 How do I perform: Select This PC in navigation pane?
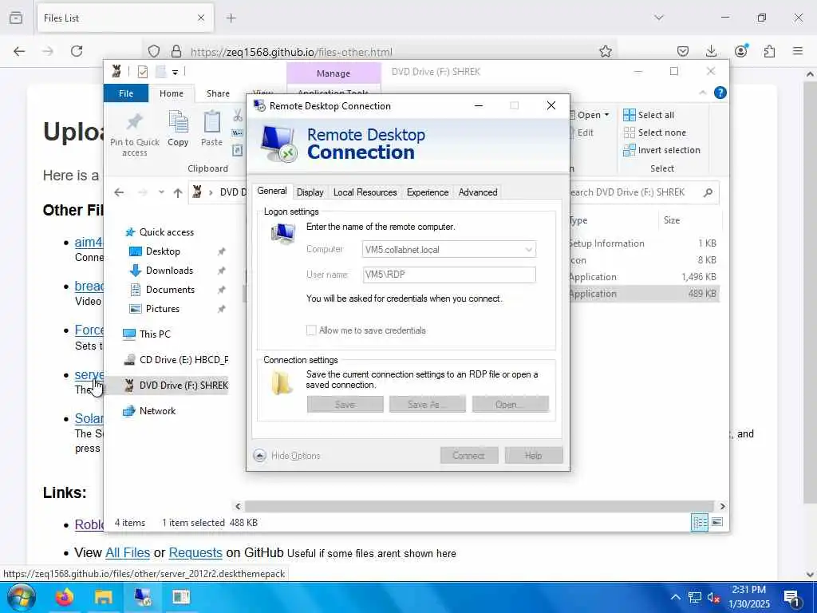pos(155,334)
